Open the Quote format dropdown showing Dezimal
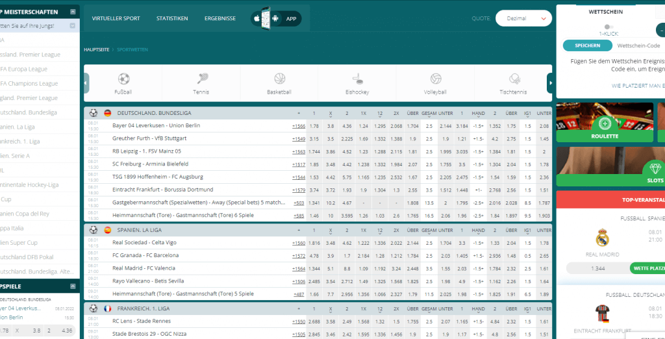 tap(524, 18)
